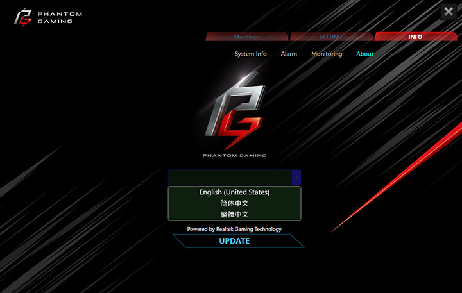Go to the Alarm section
Screen dimensions: 462x293
[x=289, y=54]
